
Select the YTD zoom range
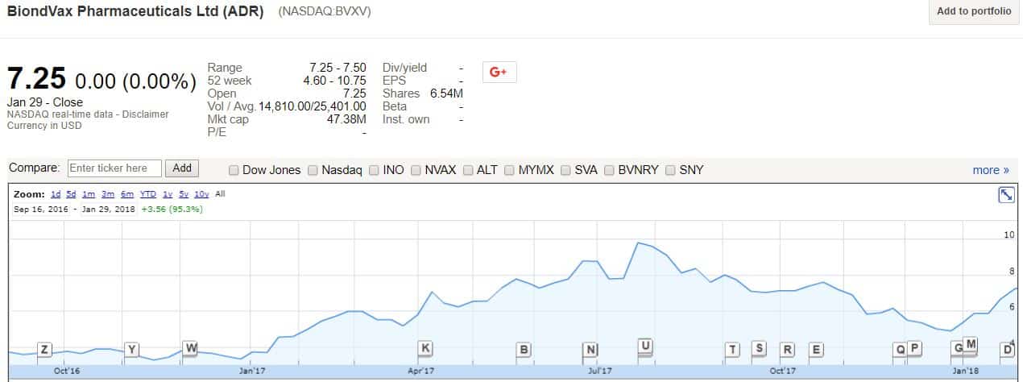[148, 194]
